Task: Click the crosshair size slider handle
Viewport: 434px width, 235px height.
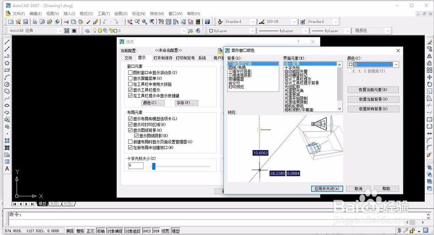Action: pos(154,166)
